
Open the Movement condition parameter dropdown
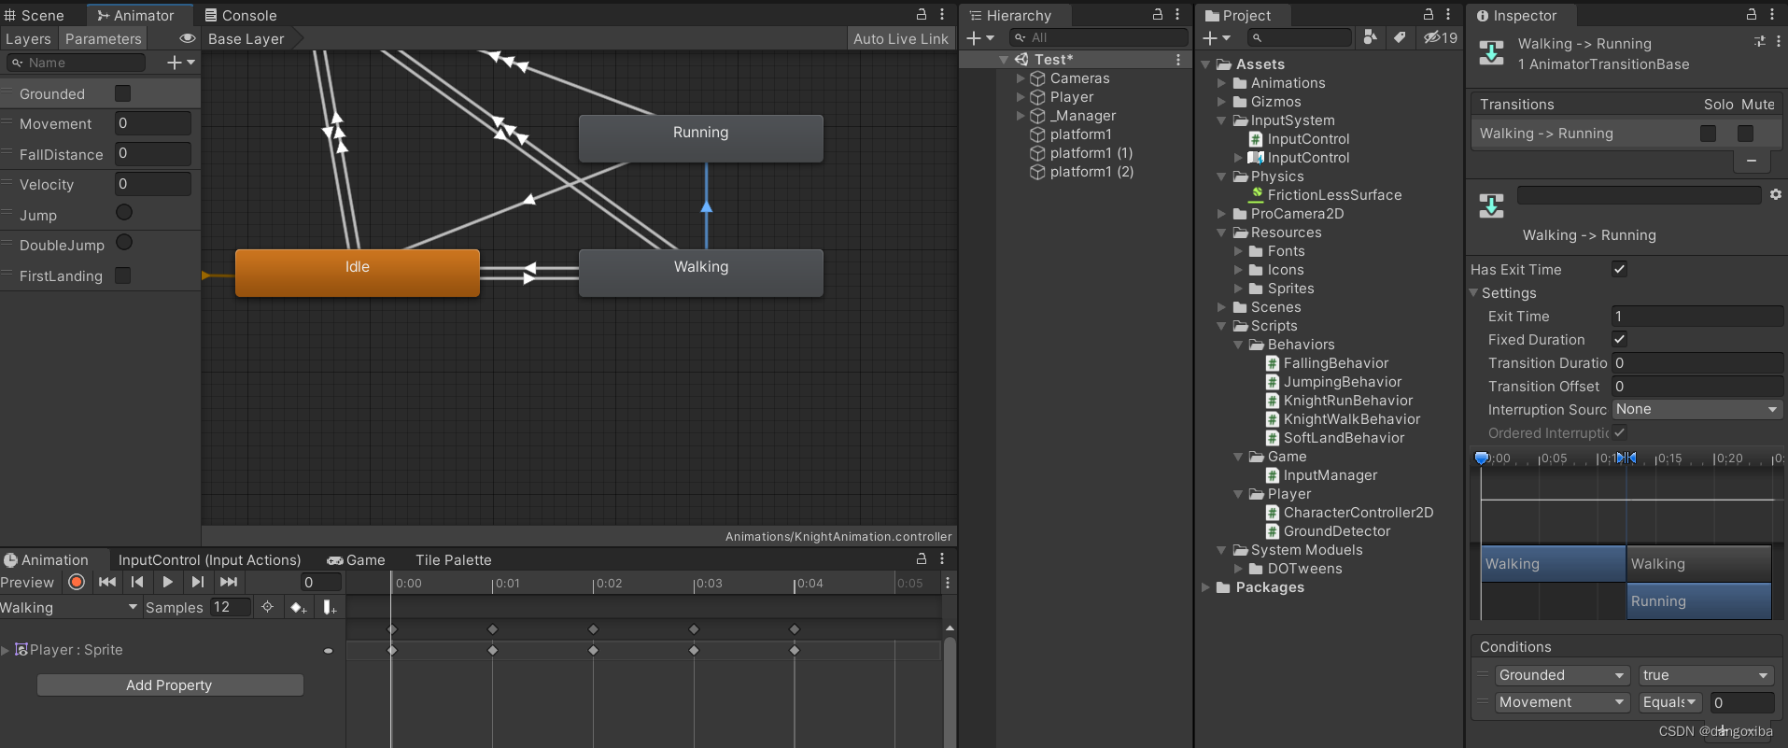(x=1561, y=702)
